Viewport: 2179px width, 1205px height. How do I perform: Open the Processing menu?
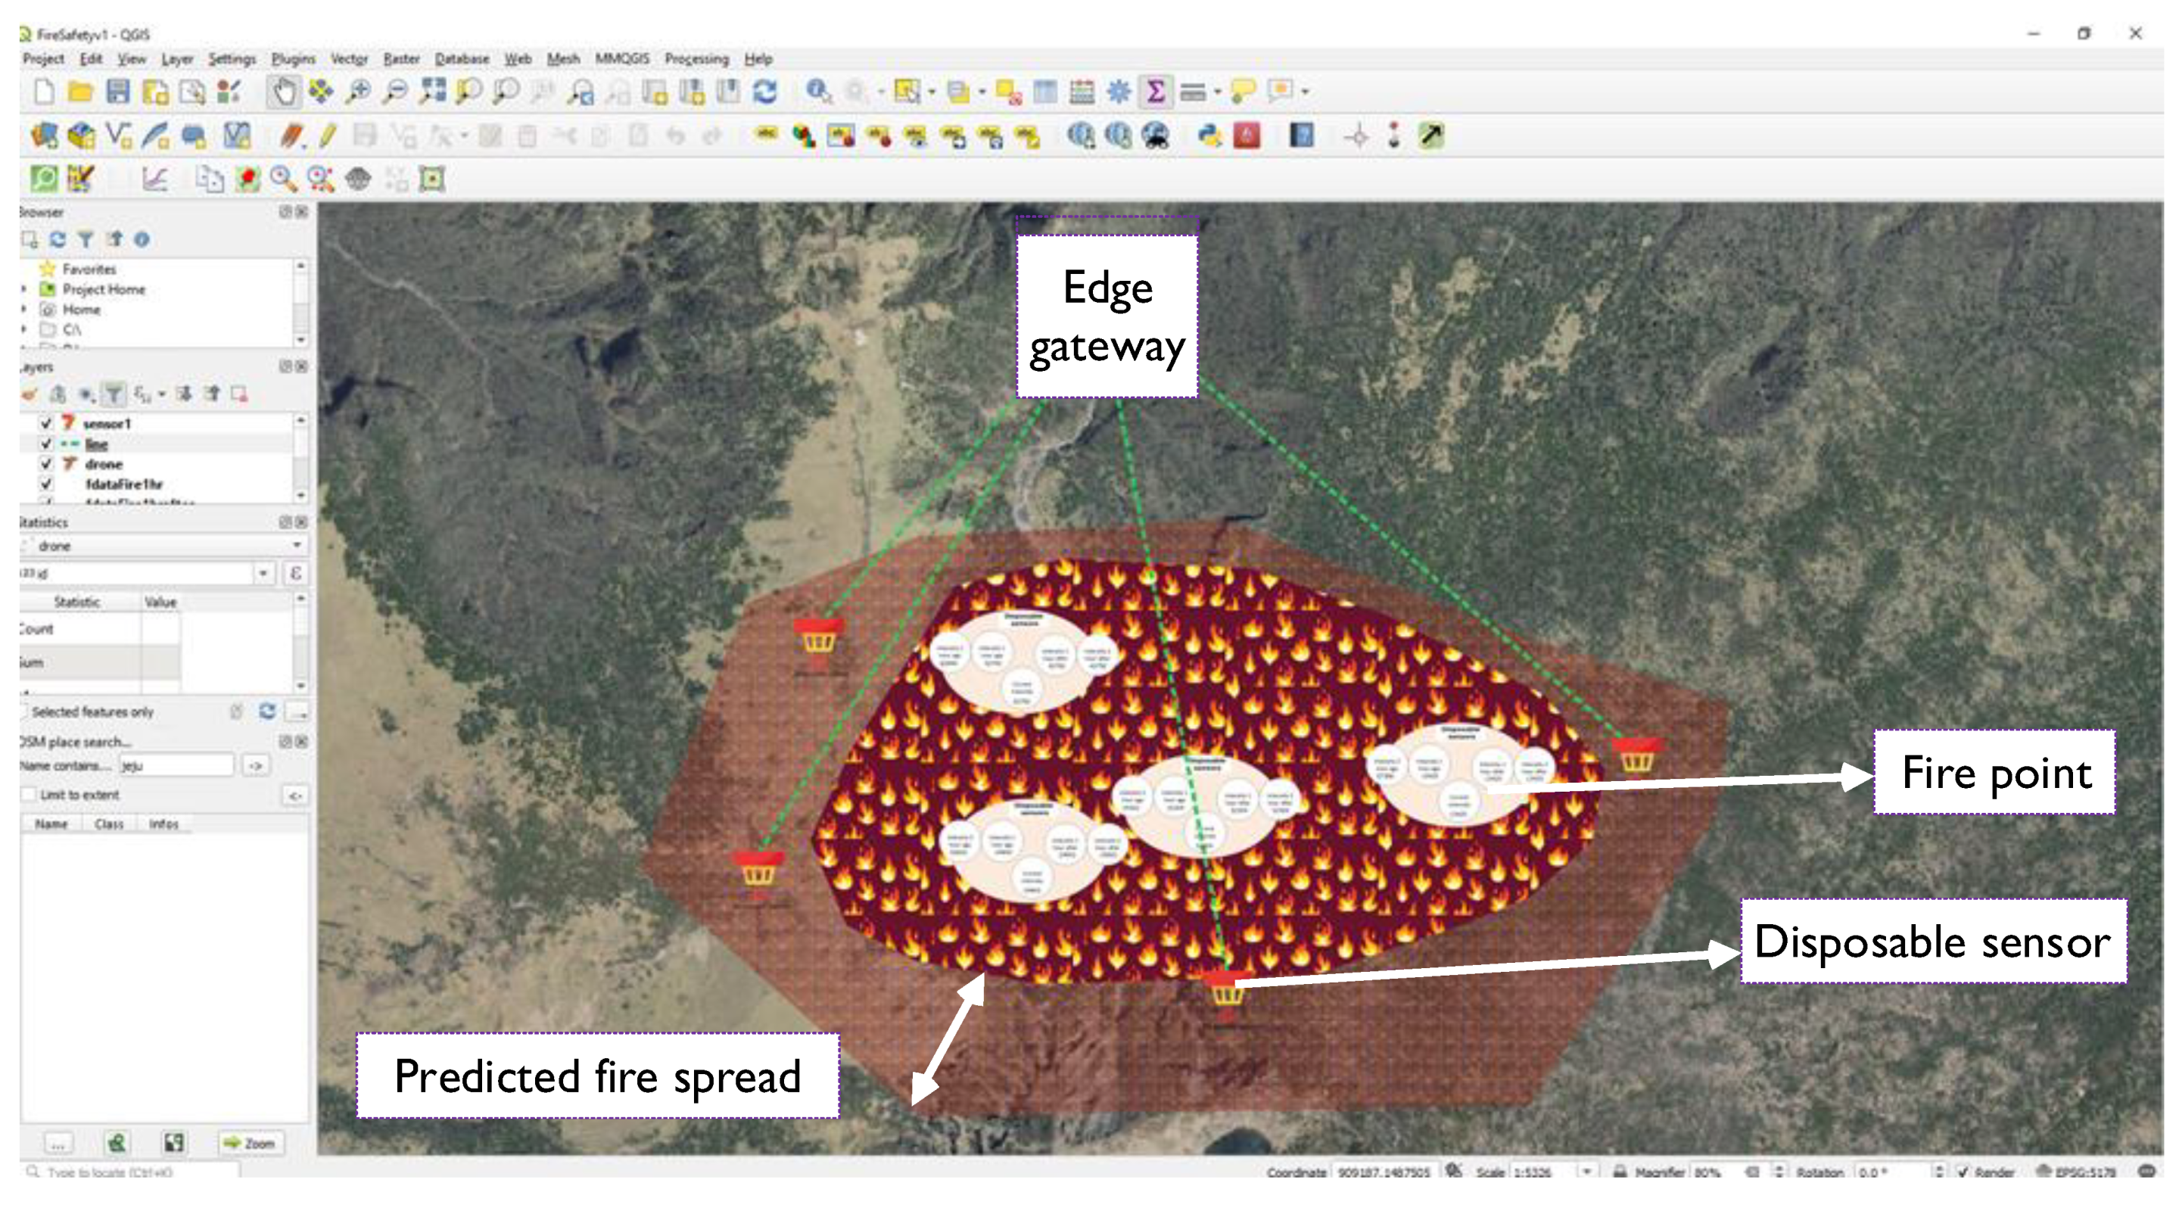(696, 58)
